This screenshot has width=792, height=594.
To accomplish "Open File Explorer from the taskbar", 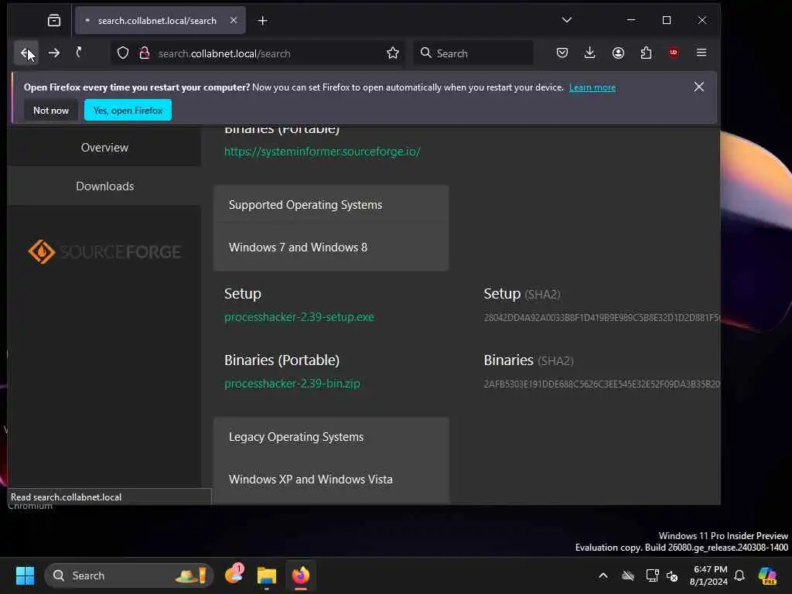I will [266, 575].
